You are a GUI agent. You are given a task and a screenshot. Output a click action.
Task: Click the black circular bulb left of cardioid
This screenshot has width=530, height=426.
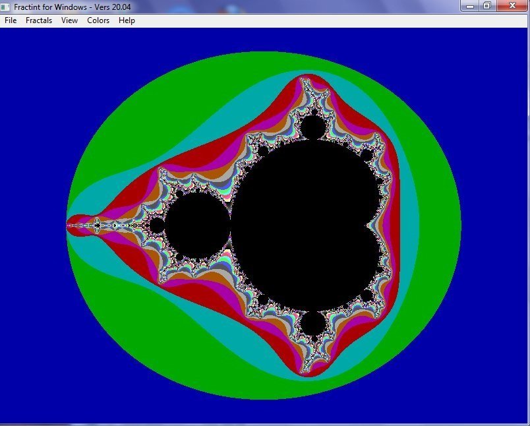coord(197,226)
